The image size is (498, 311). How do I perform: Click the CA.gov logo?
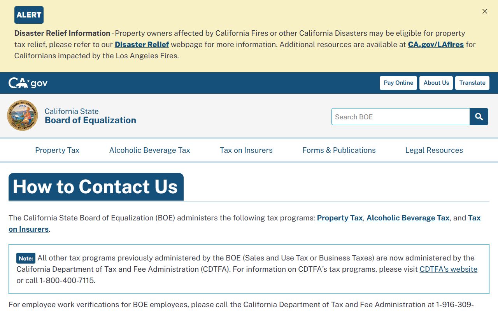click(28, 83)
